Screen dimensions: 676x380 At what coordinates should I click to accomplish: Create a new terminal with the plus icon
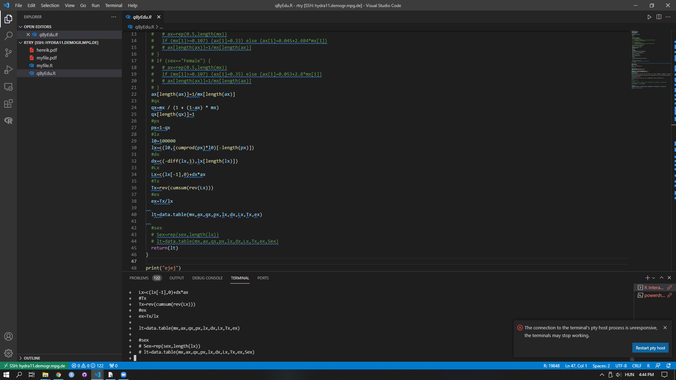(x=647, y=278)
